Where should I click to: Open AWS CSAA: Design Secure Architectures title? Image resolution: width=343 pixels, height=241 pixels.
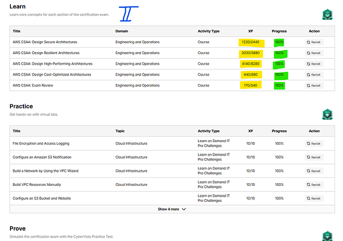(x=45, y=42)
